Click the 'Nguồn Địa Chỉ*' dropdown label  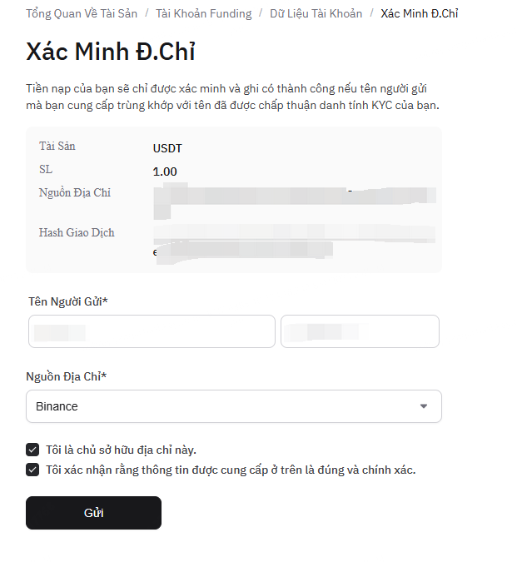(67, 376)
